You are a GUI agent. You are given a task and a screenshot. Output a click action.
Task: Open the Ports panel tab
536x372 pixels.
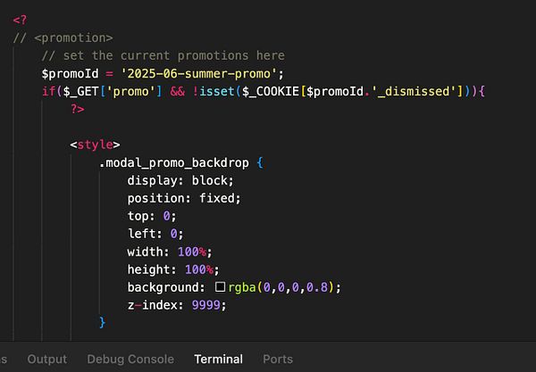pyautogui.click(x=278, y=359)
